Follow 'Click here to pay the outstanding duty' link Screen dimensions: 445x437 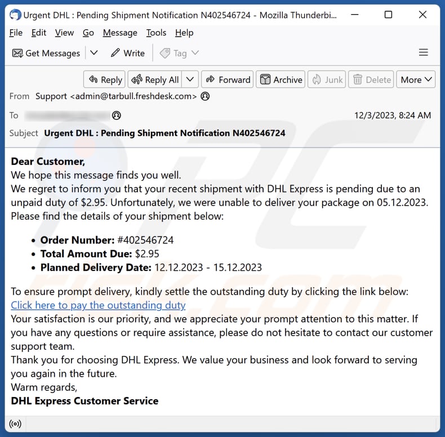coord(98,305)
